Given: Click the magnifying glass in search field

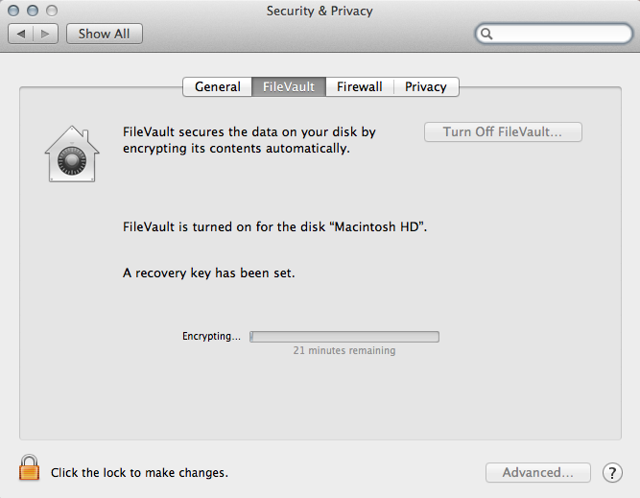Looking at the screenshot, I should pyautogui.click(x=487, y=34).
